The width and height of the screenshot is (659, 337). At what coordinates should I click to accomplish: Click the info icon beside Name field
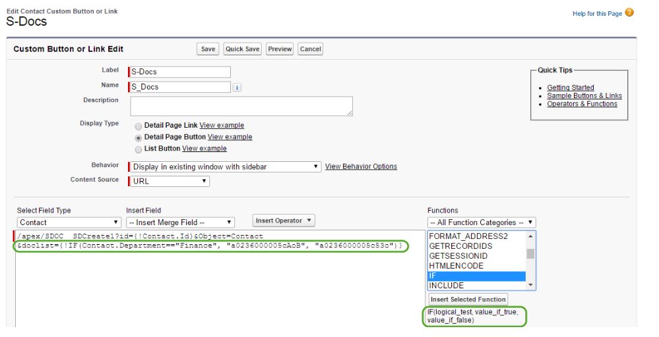(237, 87)
